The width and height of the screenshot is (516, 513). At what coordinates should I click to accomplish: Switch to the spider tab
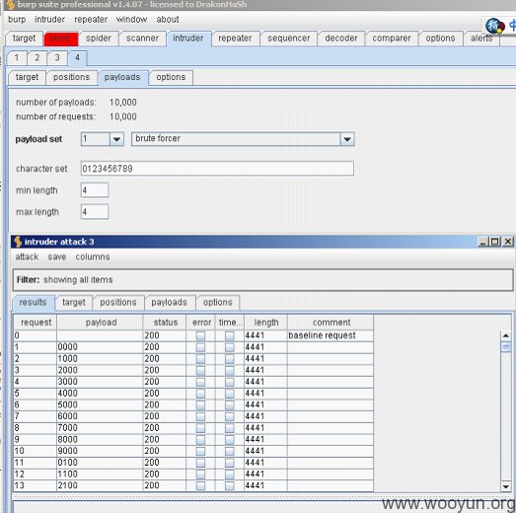pyautogui.click(x=98, y=38)
